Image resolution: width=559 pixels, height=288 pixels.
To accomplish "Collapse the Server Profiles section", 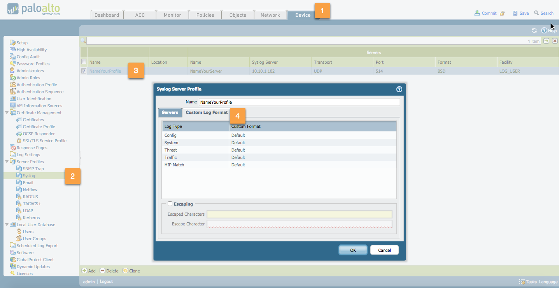I will (7, 161).
